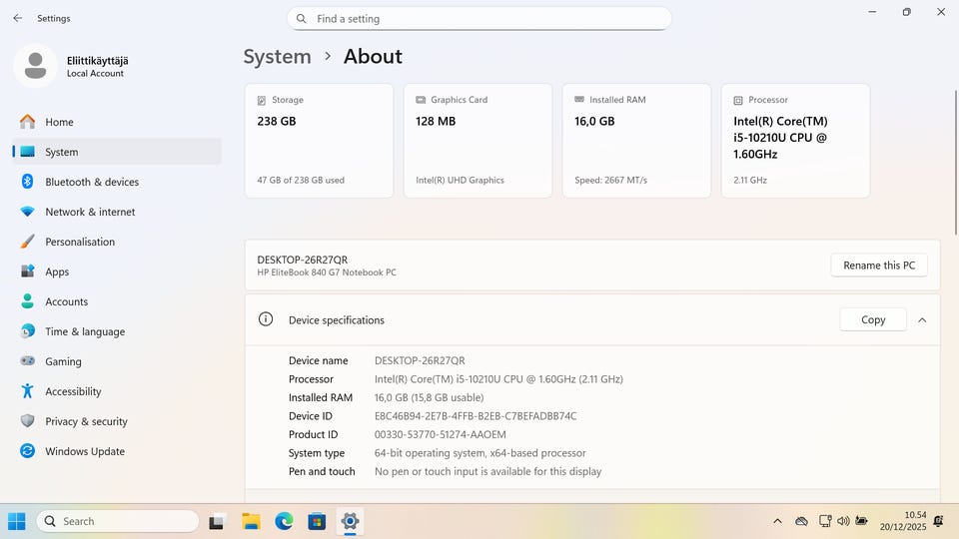The image size is (959, 539).
Task: Go to Home settings page
Action: point(117,122)
